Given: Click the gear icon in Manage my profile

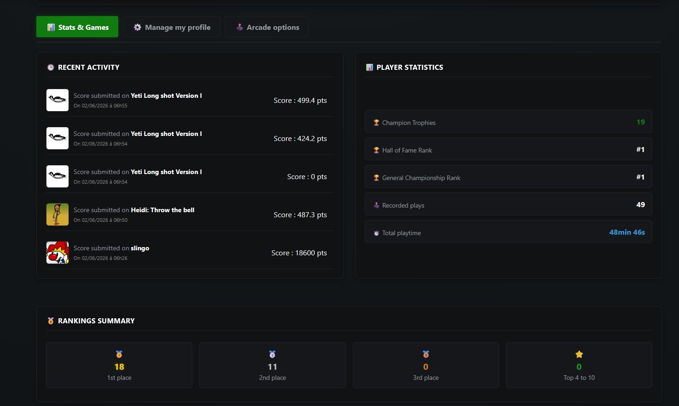Looking at the screenshot, I should pyautogui.click(x=138, y=27).
